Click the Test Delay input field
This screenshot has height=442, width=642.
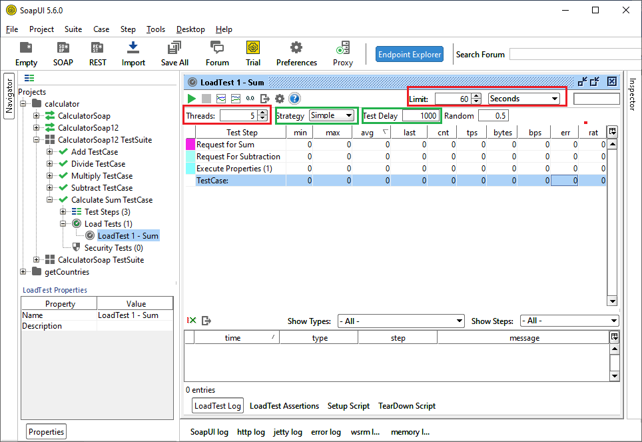(421, 115)
